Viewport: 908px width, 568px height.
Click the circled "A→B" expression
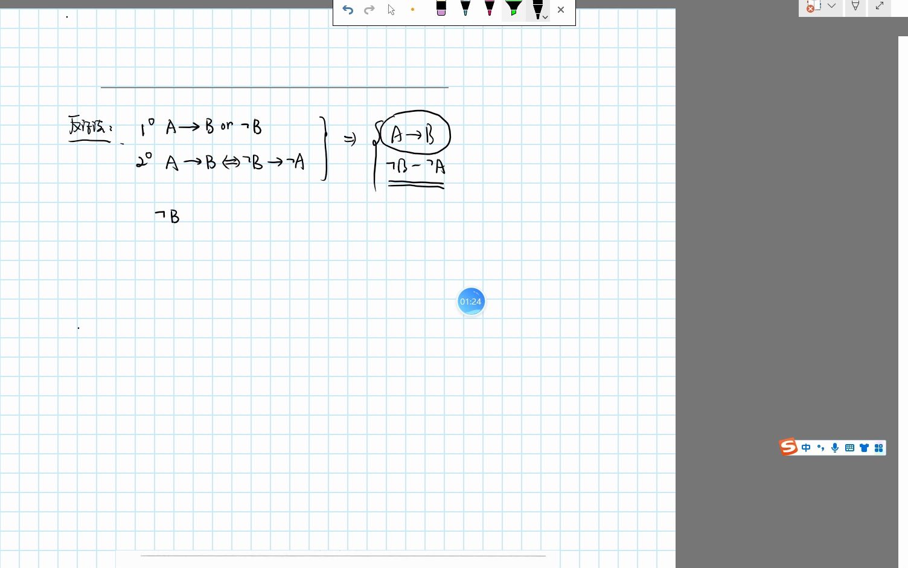pyautogui.click(x=415, y=132)
